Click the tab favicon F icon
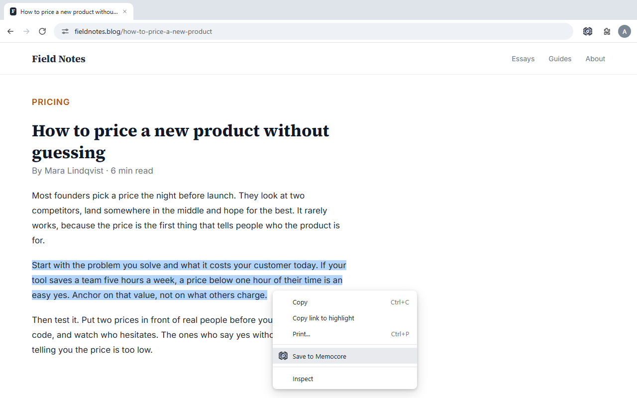This screenshot has height=398, width=637. click(13, 11)
